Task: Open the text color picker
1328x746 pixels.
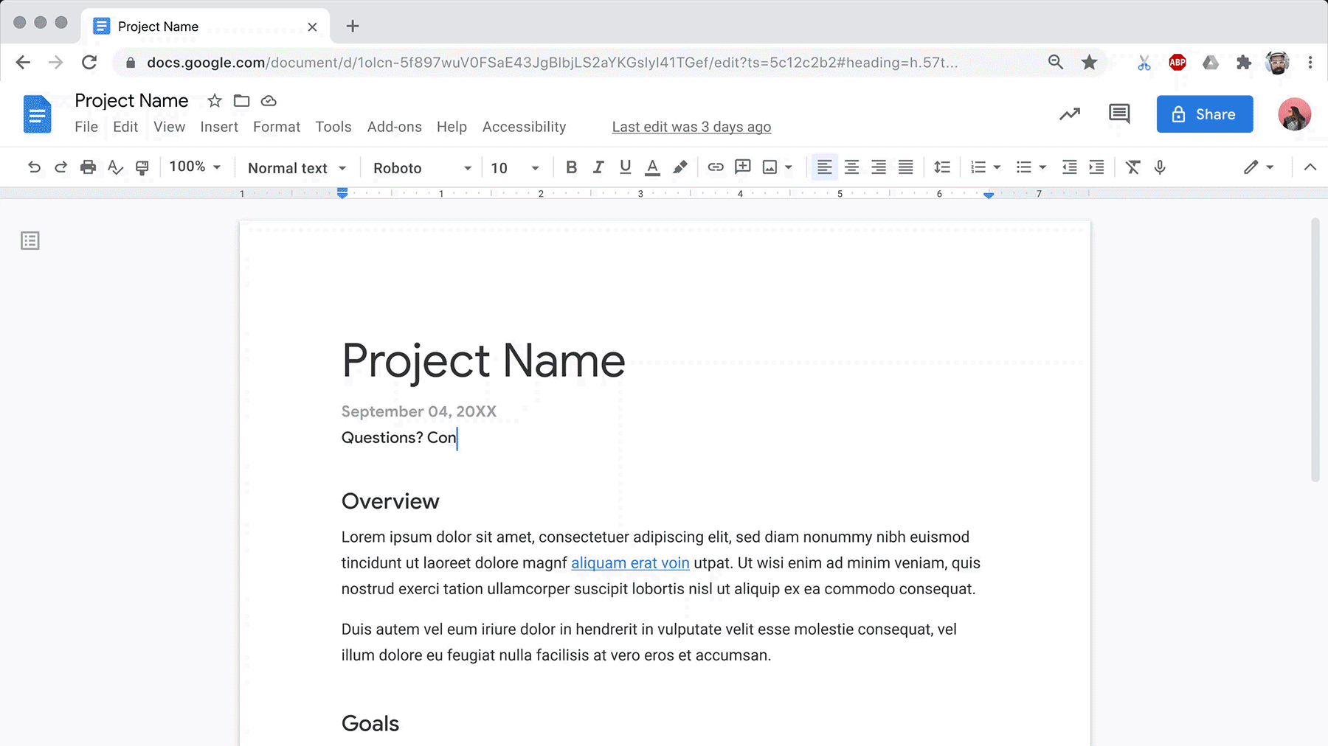Action: click(x=652, y=167)
